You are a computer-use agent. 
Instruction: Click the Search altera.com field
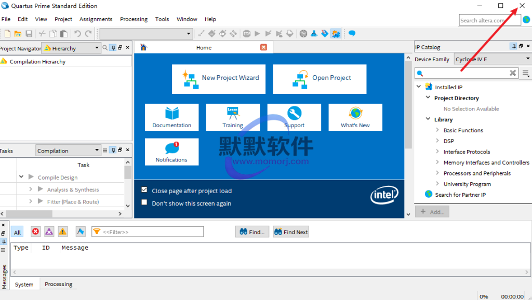pos(489,20)
